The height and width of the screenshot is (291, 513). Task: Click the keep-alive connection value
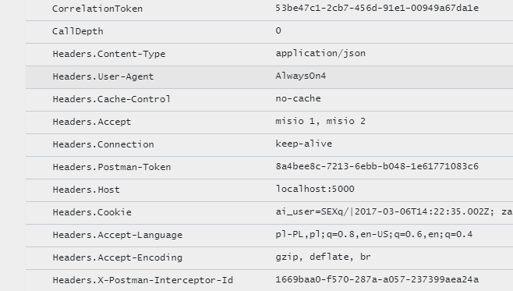coord(304,144)
